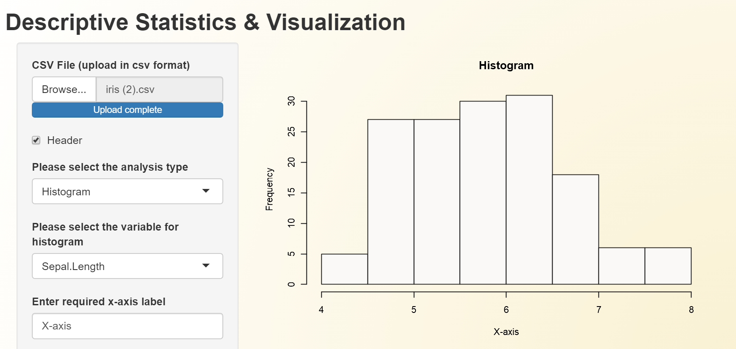736x349 pixels.
Task: Click the rotated Frequency y-axis label
Action: tap(269, 189)
